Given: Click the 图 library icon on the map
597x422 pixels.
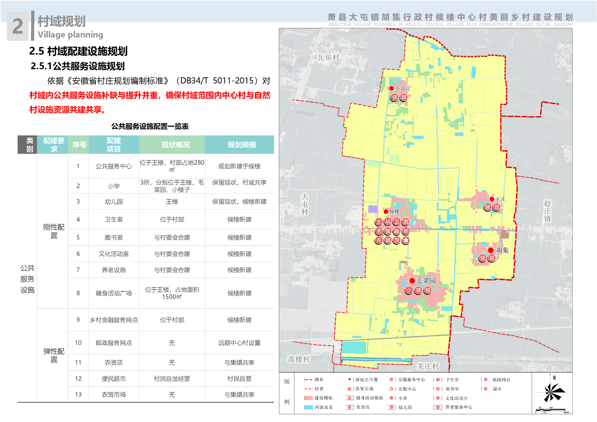Looking at the screenshot, I should point(406,222).
